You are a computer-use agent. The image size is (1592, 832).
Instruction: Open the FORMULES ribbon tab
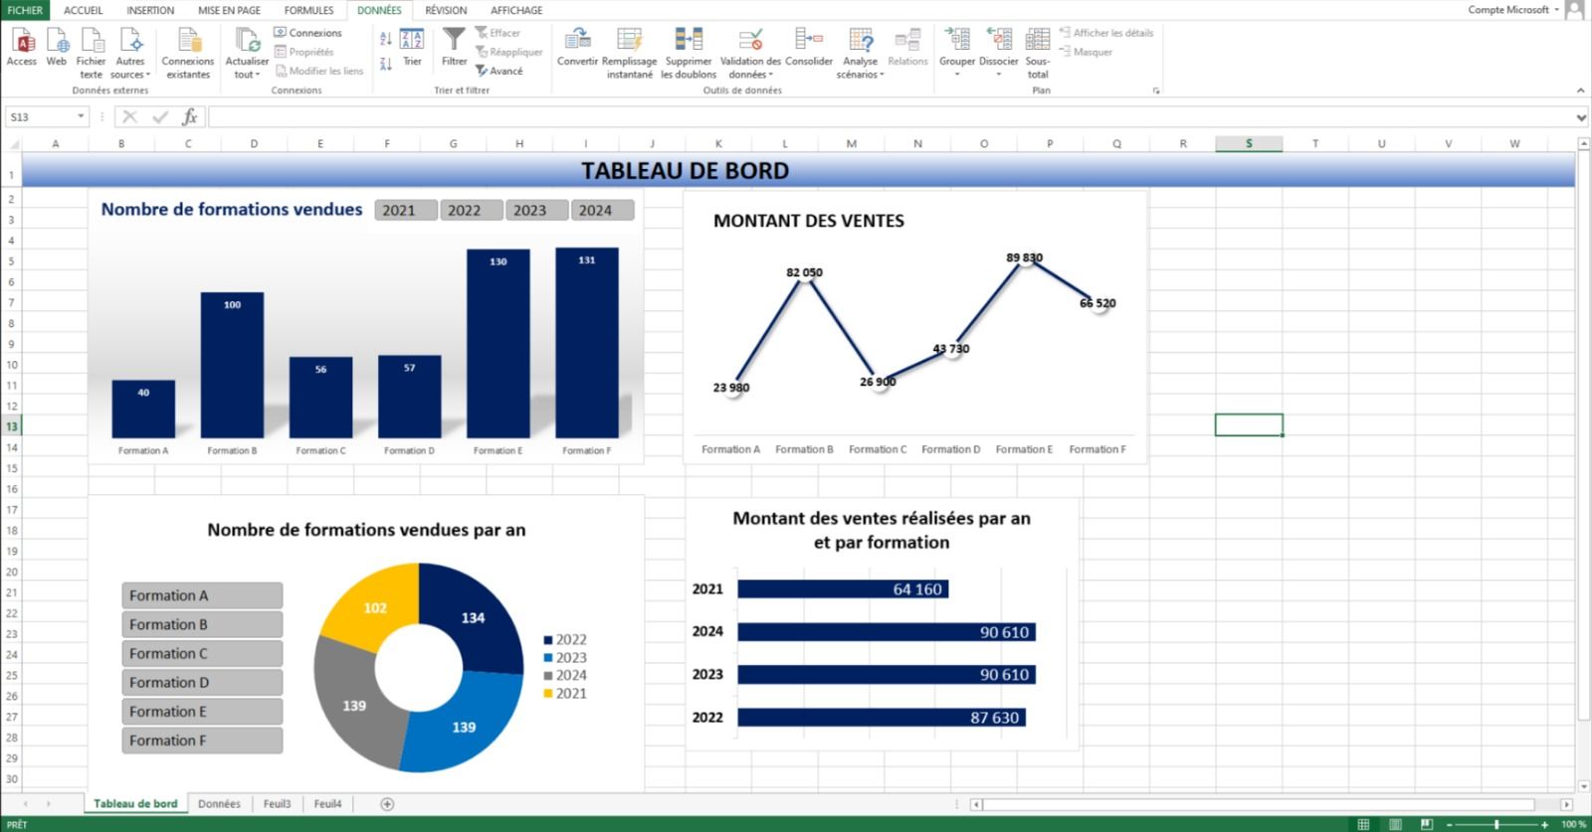pyautogui.click(x=308, y=10)
